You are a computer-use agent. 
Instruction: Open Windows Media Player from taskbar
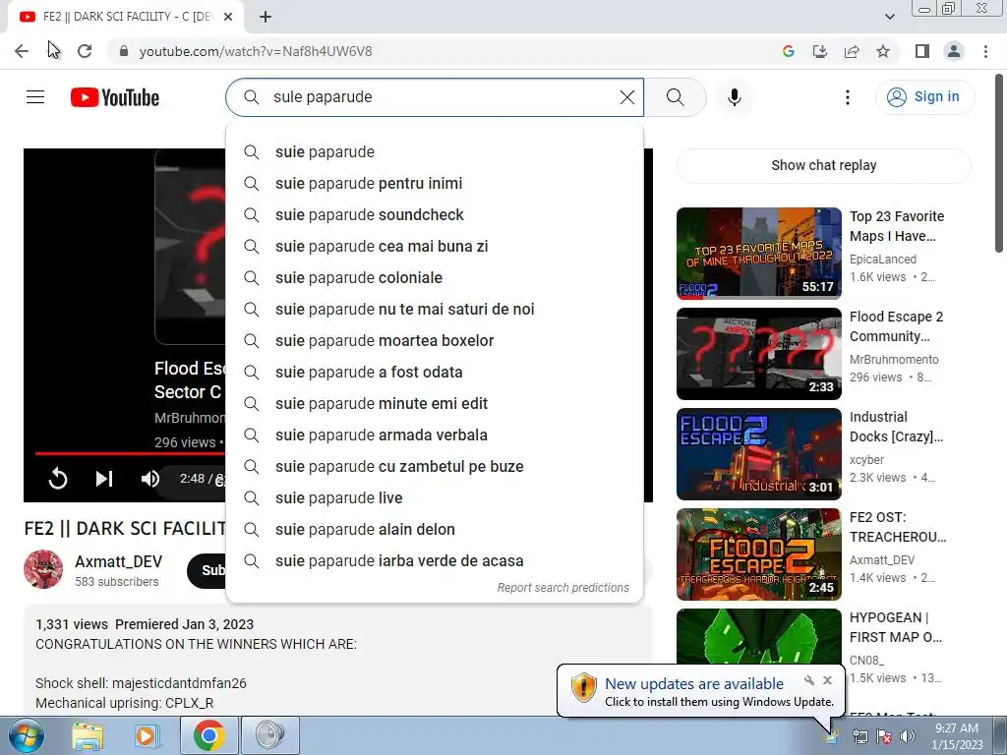(148, 735)
